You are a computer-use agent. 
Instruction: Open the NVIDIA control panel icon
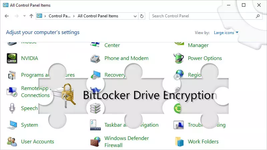click(x=12, y=58)
